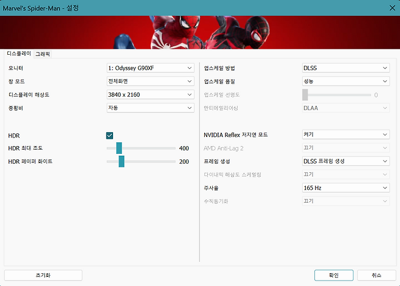Click the 취소 cancel button
The height and width of the screenshot is (286, 400).
[x=376, y=275]
